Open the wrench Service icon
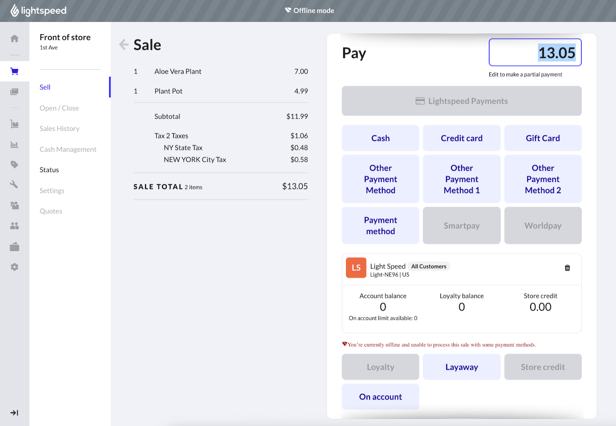Screen dimensions: 616x426 click(15, 185)
